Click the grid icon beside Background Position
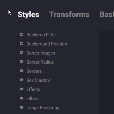The image size is (114, 114). click(22, 44)
